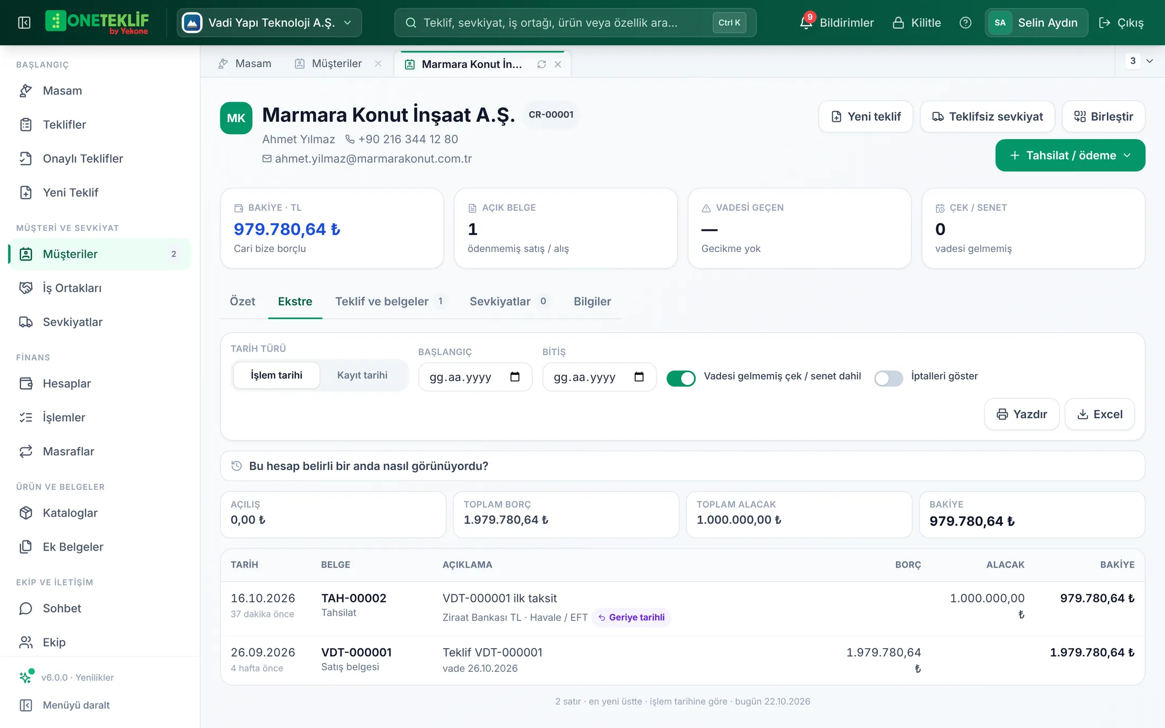Print the statement with Yazdır
This screenshot has width=1165, height=728.
pos(1021,414)
